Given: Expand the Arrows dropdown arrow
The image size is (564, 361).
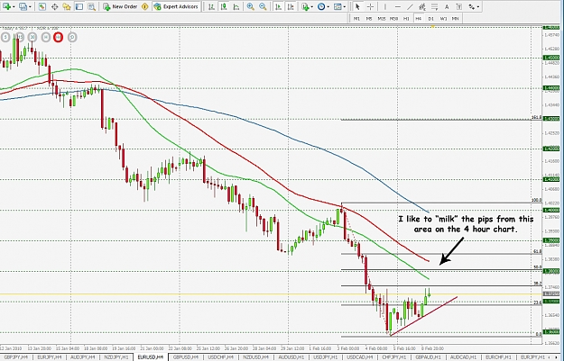Looking at the screenshot, I should point(478,7).
